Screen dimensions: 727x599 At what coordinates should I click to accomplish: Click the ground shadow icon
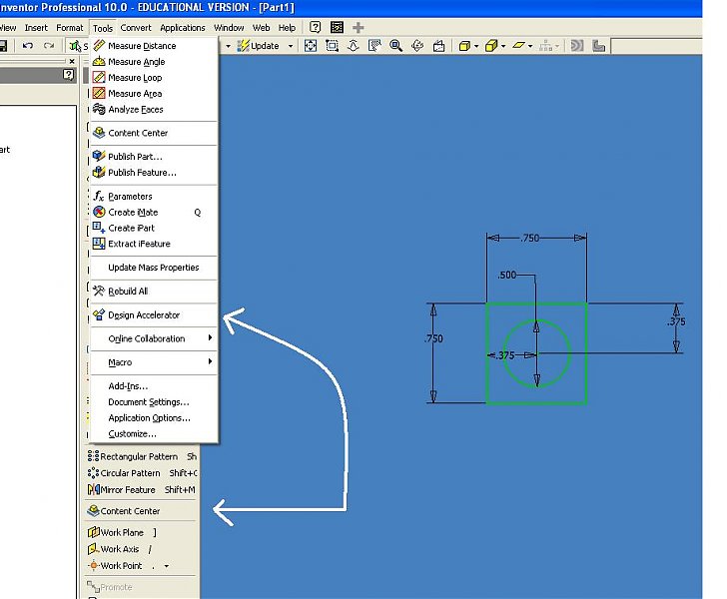tap(519, 46)
